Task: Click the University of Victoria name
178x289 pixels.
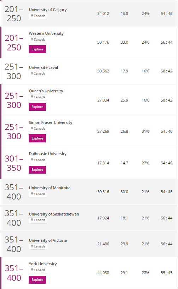Action: [x=48, y=240]
